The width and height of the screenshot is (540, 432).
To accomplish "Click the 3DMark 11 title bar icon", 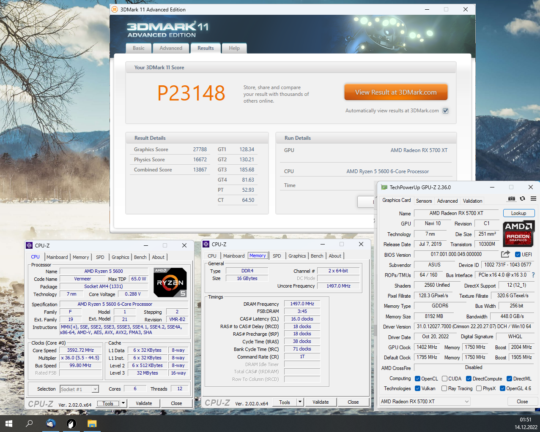I will tap(115, 9).
